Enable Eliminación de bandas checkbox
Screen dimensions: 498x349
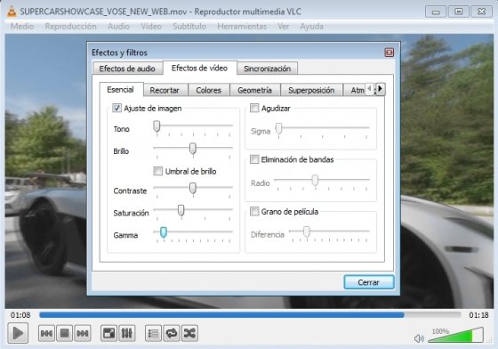(254, 159)
